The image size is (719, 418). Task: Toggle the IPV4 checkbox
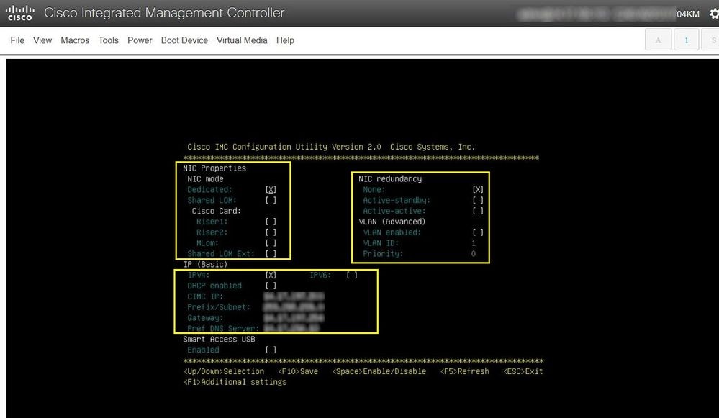click(x=271, y=275)
